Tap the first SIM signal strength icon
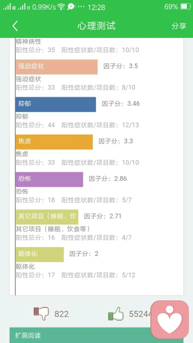 point(9,7)
